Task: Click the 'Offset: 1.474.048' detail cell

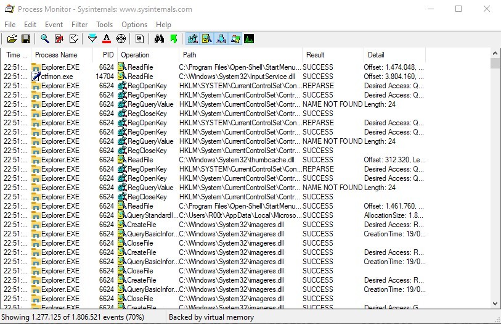Action: pyautogui.click(x=394, y=67)
